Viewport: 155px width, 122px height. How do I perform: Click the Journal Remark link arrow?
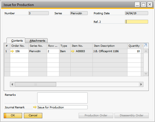click(x=35, y=107)
